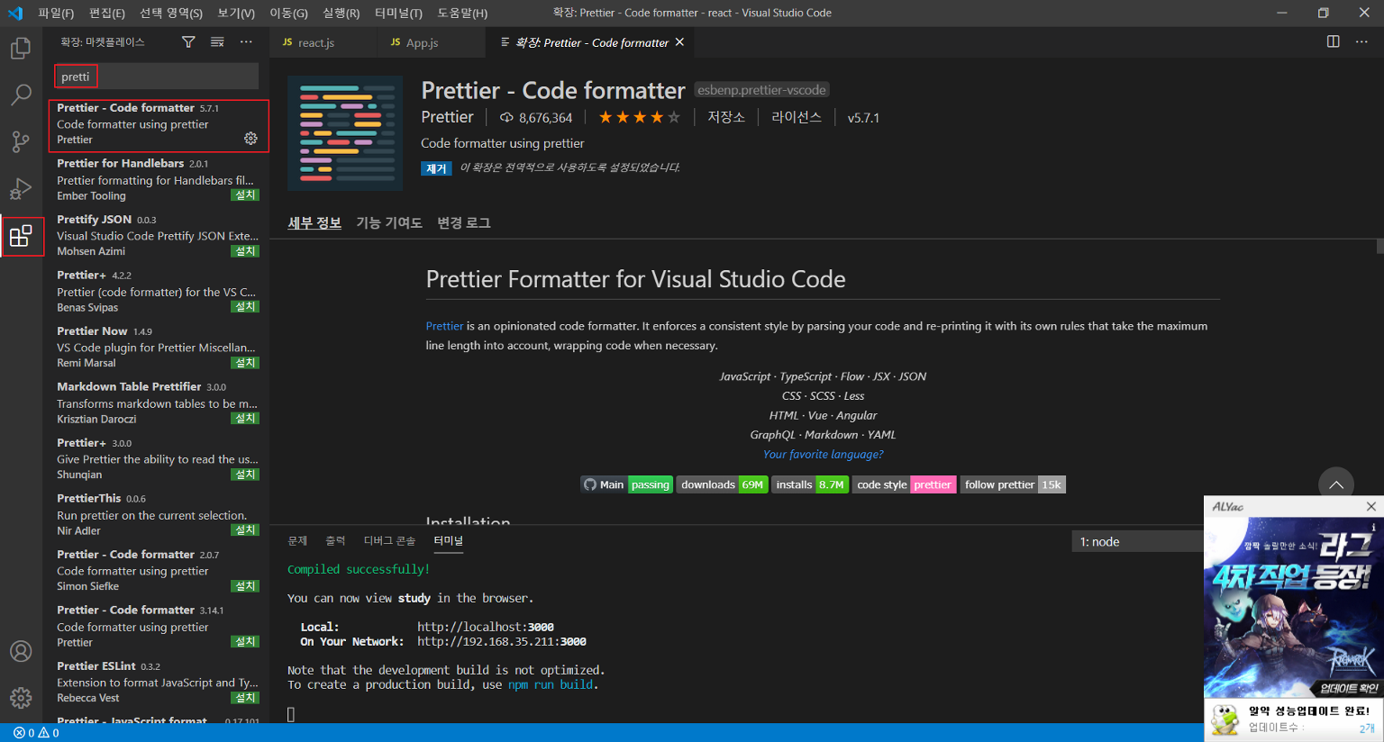This screenshot has height=742, width=1384.
Task: Switch to the react.js editor tab
Action: click(323, 42)
